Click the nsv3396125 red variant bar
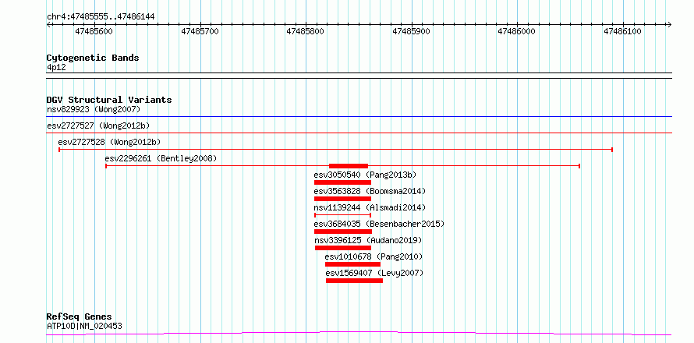Screen dimensions: 694x343 (343, 248)
